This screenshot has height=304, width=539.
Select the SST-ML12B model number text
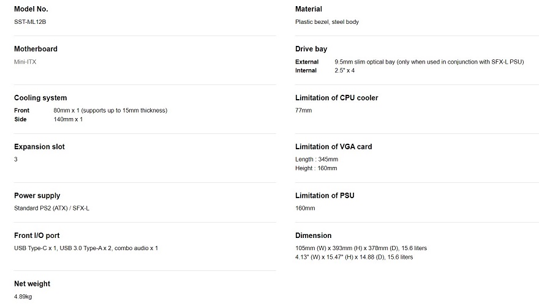pos(30,22)
